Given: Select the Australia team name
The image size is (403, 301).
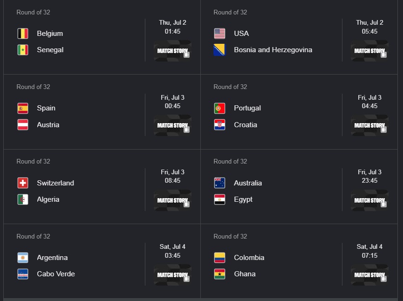Looking at the screenshot, I should (x=248, y=183).
